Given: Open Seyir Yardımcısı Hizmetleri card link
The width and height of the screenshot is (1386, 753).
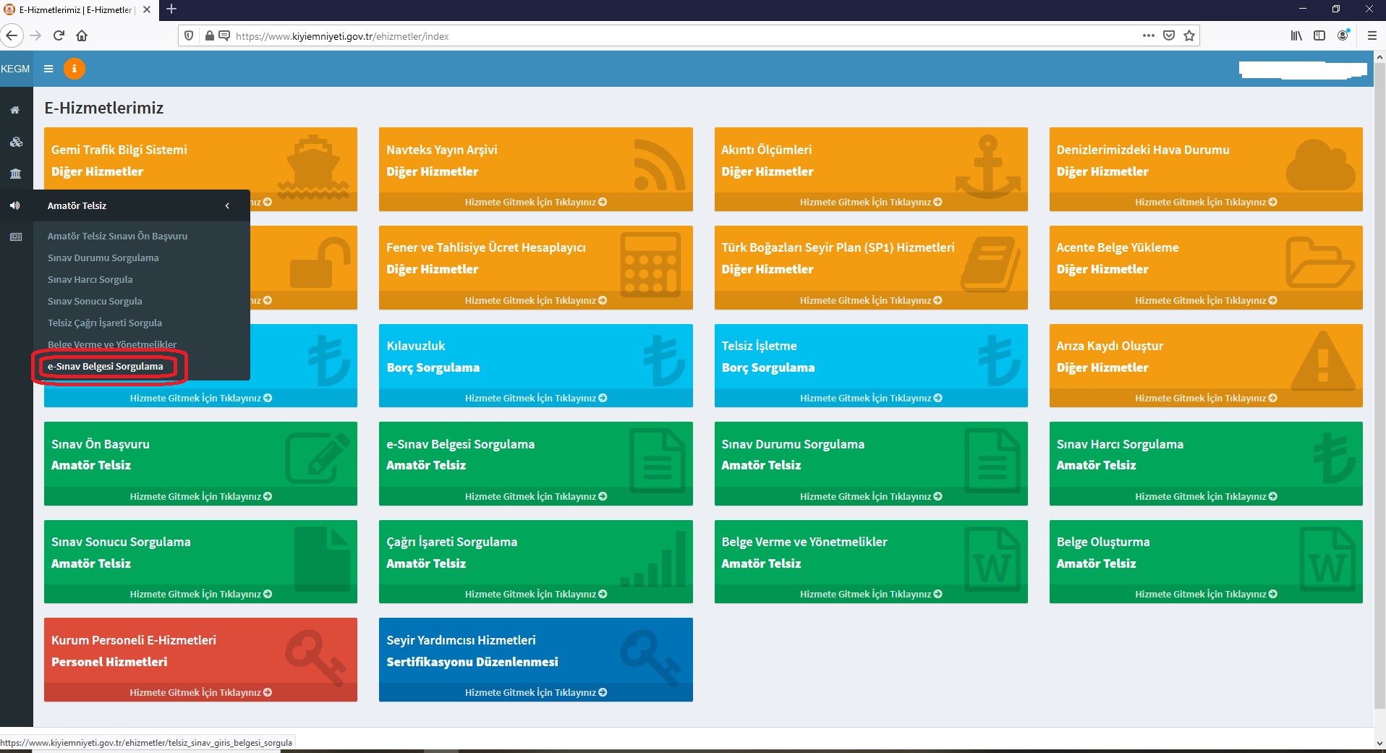Looking at the screenshot, I should point(535,692).
